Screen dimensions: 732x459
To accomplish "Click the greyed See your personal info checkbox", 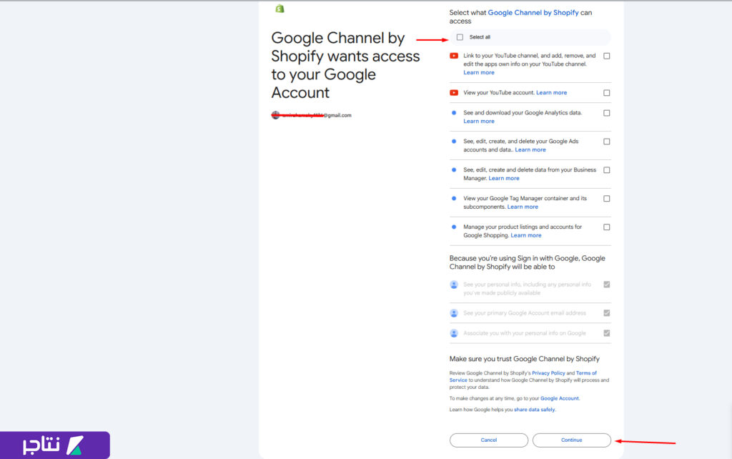I will click(x=606, y=285).
